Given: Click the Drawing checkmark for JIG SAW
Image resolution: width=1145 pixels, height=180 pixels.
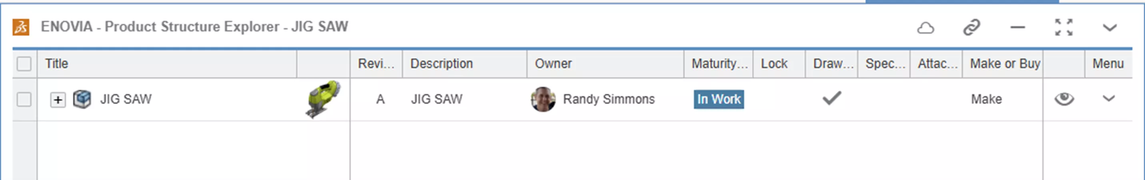Looking at the screenshot, I should pos(831,98).
